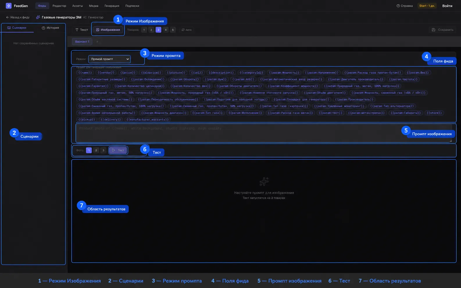Set Фото count to 3
Image resolution: width=461 pixels, height=288 pixels.
(x=103, y=150)
